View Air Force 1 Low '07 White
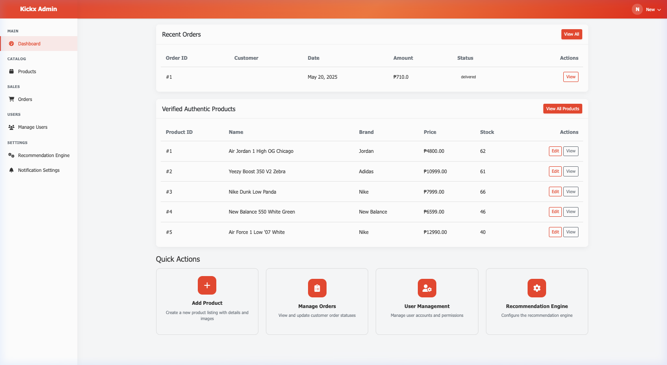Viewport: 667px width, 365px height. click(x=571, y=232)
